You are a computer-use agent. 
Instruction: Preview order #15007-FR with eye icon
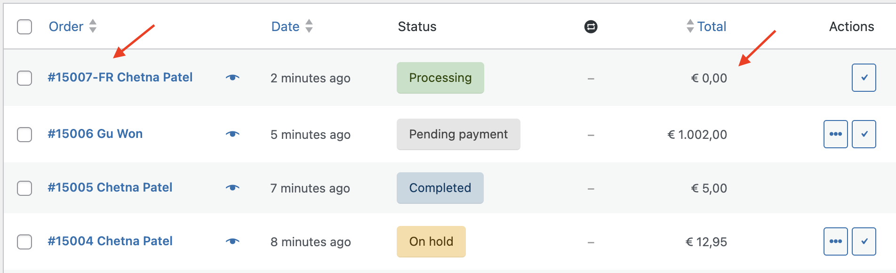point(232,78)
